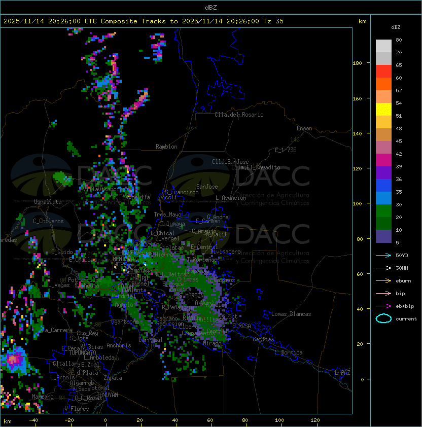Click the 'E_1-736' map label
Image resolution: width=422 pixels, height=427 pixels.
(286, 150)
